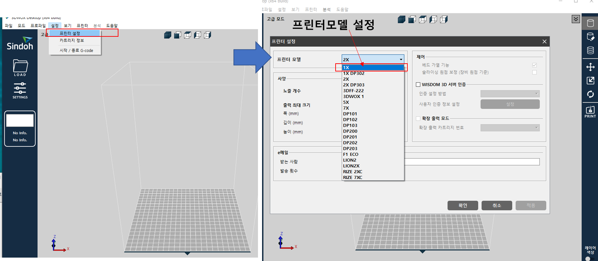Image resolution: width=598 pixels, height=261 pixels.
Task: Click the 취소 button in printer dialog
Action: (497, 205)
